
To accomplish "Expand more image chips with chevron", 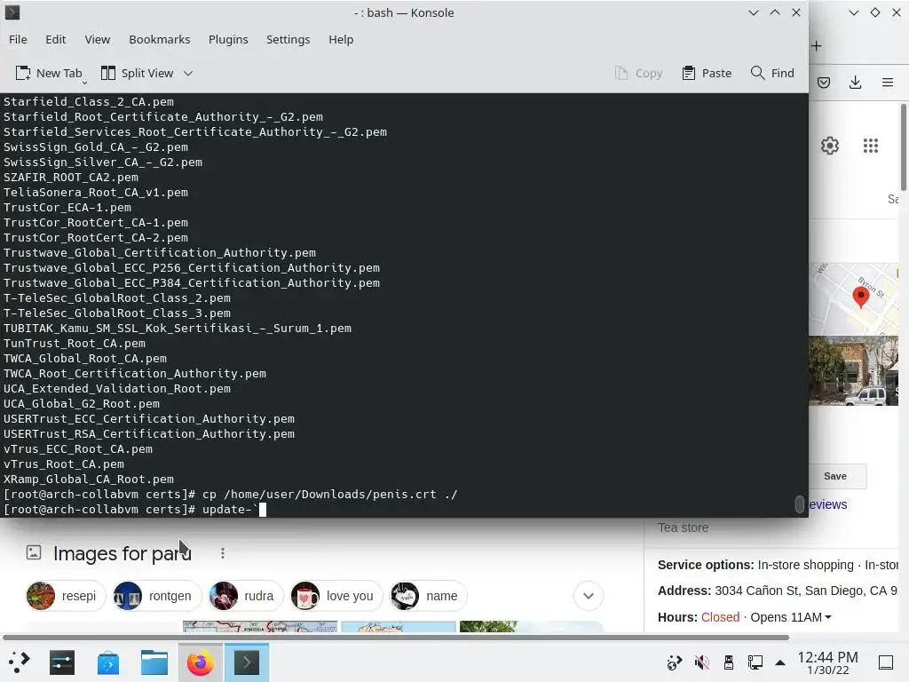I will (x=589, y=596).
